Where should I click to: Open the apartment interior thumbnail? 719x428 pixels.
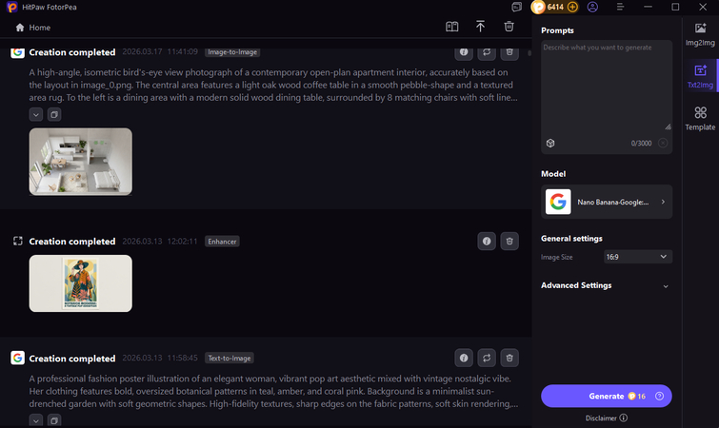pyautogui.click(x=81, y=162)
